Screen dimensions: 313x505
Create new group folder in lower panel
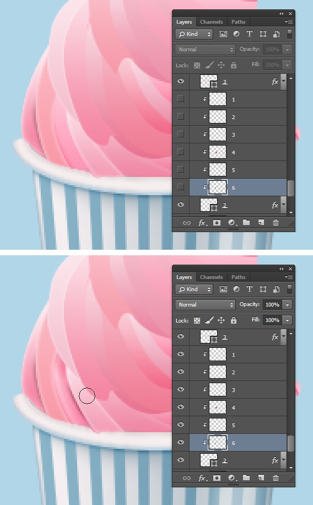(x=246, y=477)
